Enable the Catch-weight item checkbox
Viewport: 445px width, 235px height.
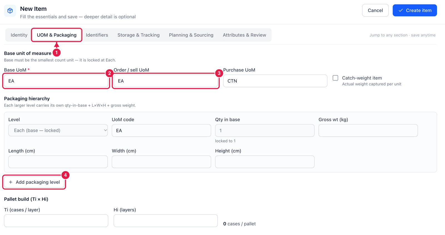pyautogui.click(x=335, y=78)
